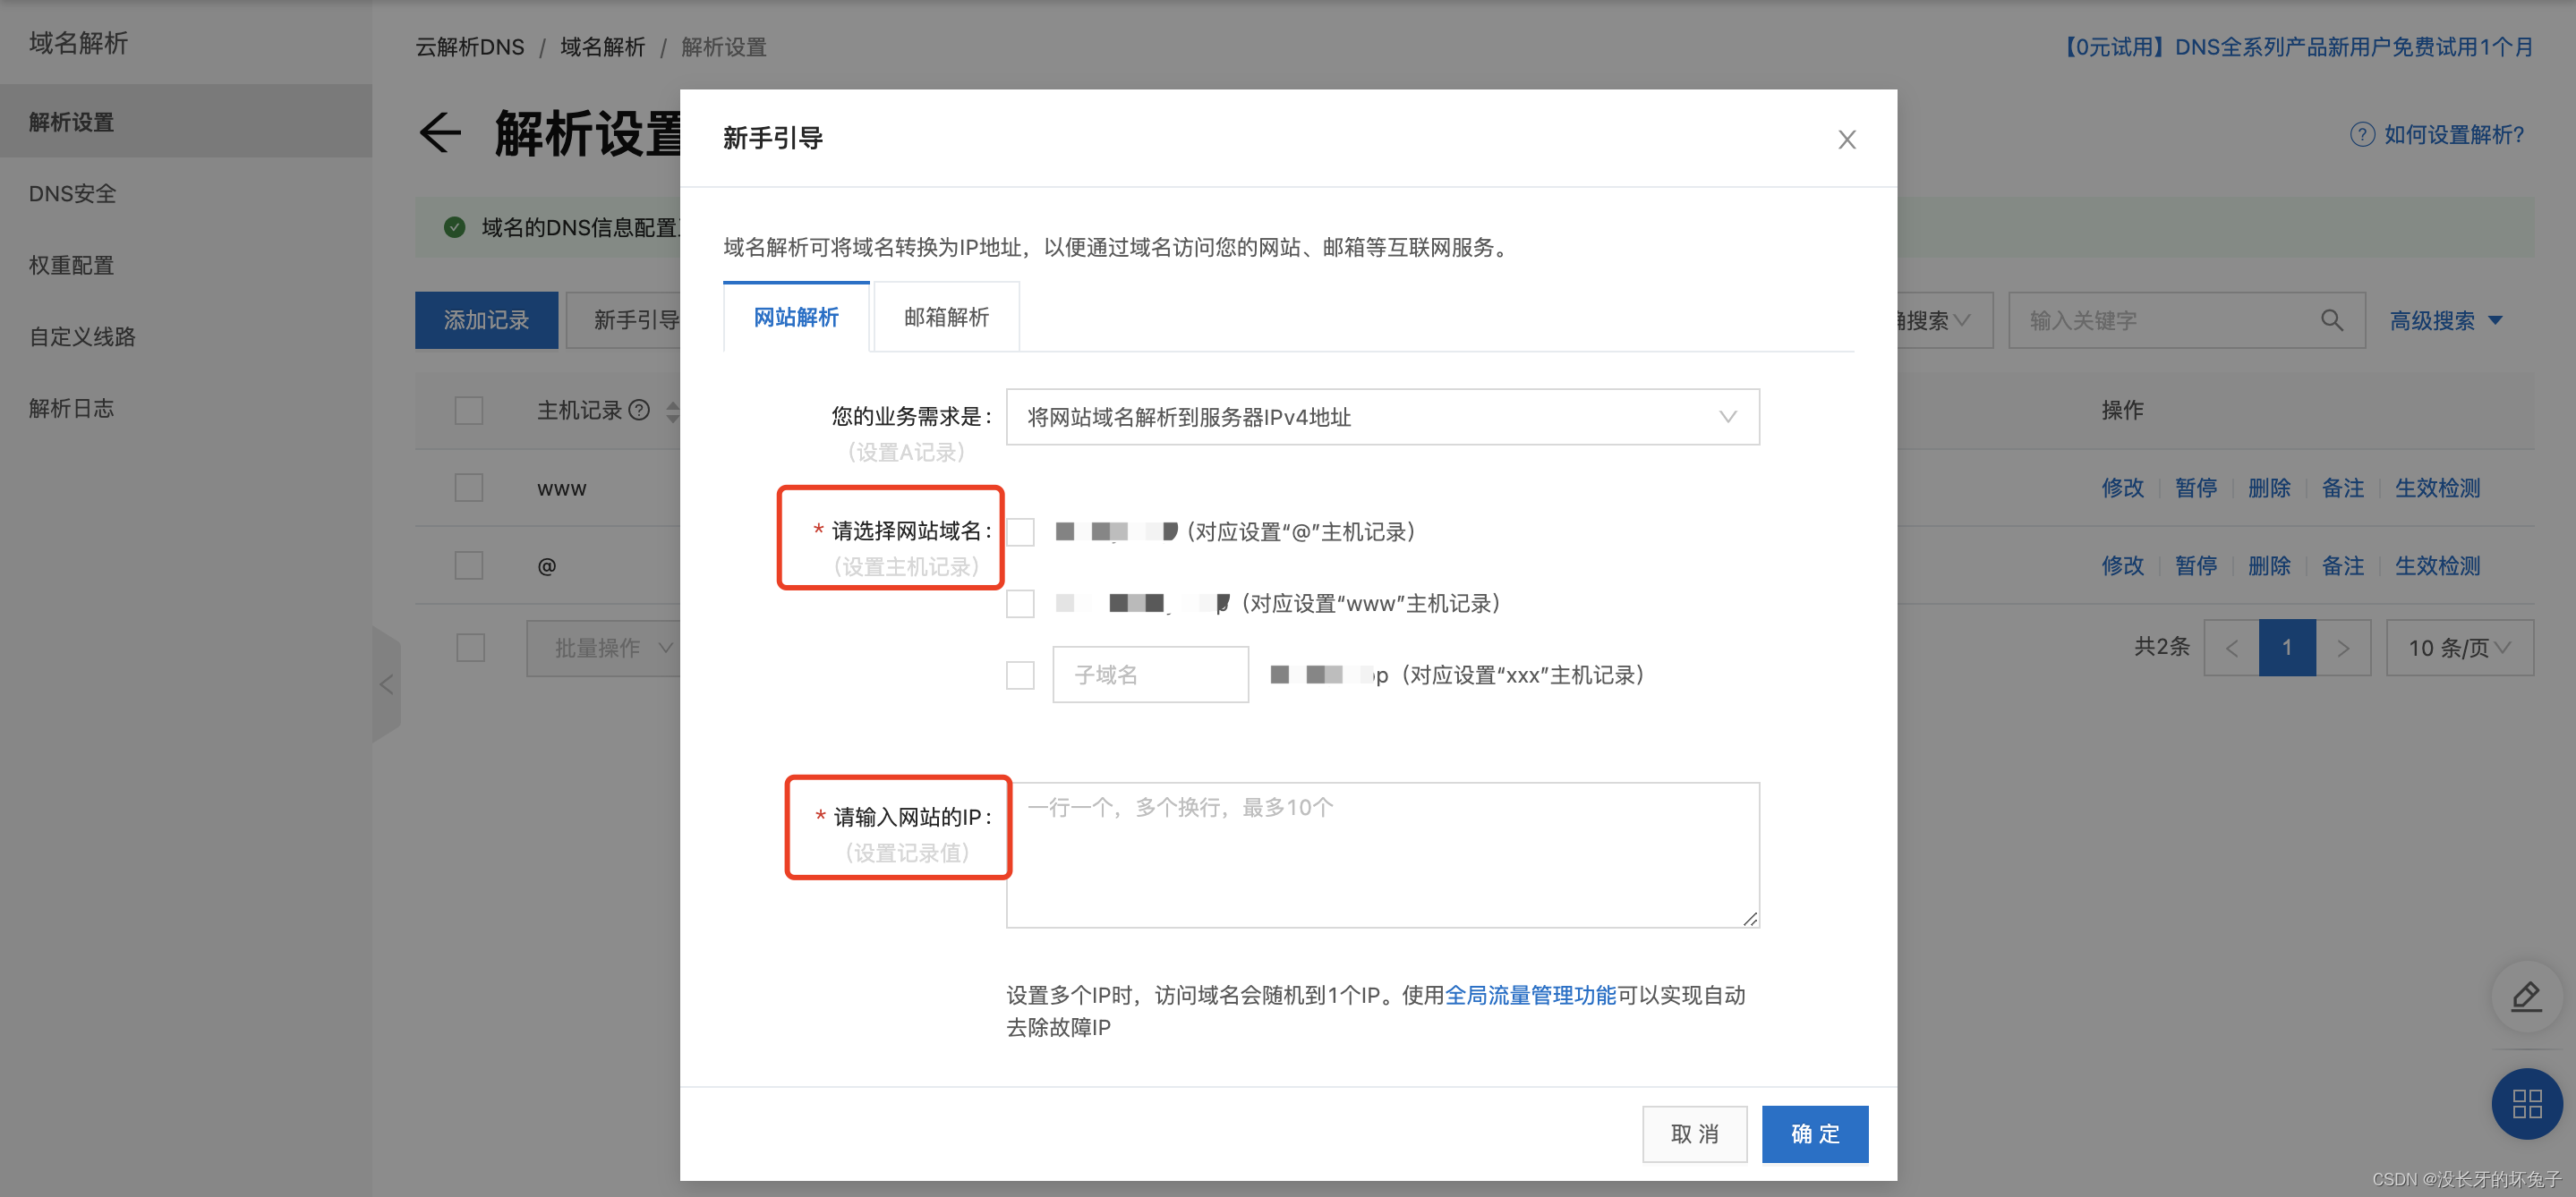This screenshot has height=1197, width=2576.
Task: Switch to the 网站解析 tab
Action: click(796, 317)
